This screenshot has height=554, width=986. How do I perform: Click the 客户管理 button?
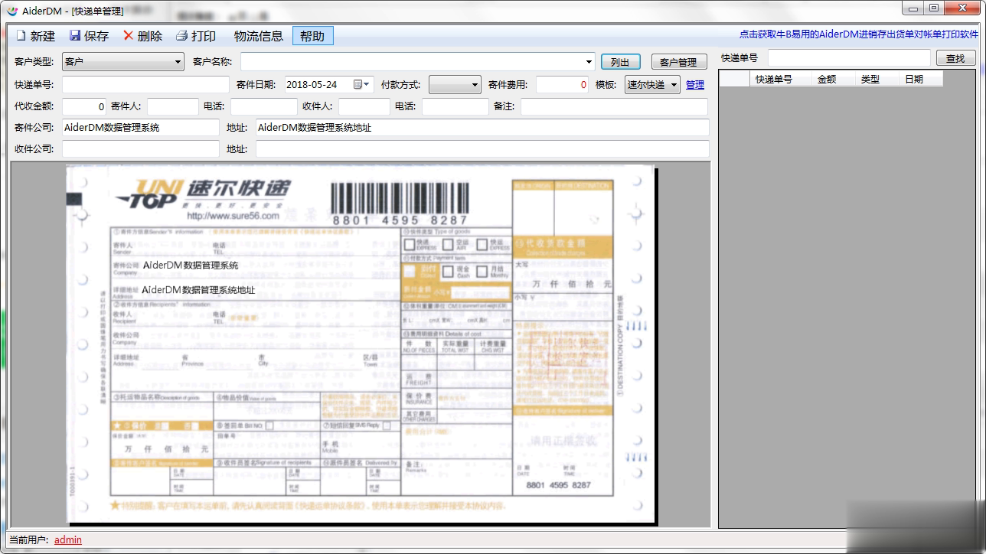click(678, 62)
